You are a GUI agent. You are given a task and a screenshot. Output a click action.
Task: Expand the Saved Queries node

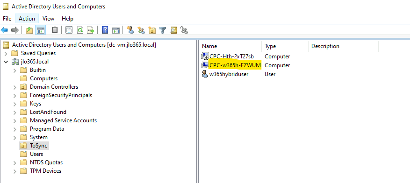click(x=6, y=54)
